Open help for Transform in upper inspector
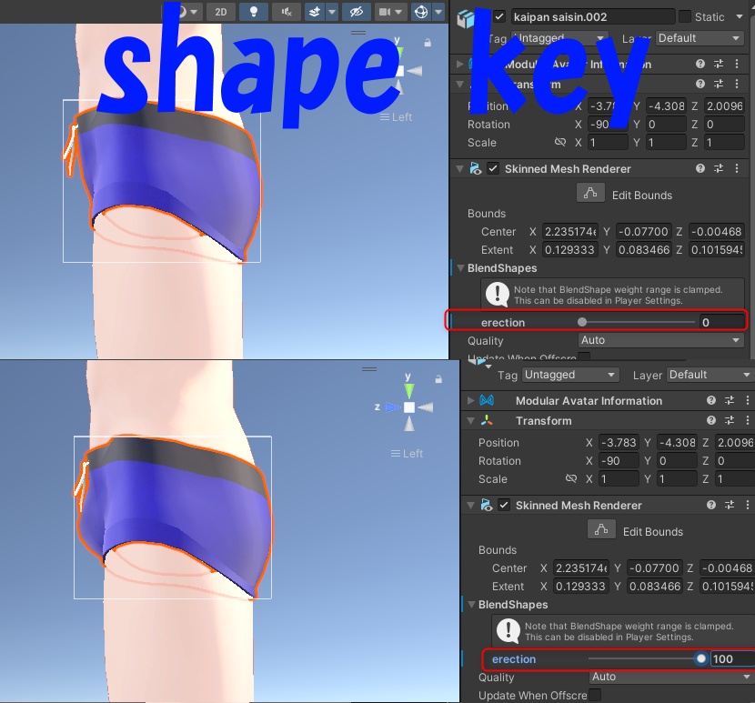755x703 pixels. [x=700, y=84]
